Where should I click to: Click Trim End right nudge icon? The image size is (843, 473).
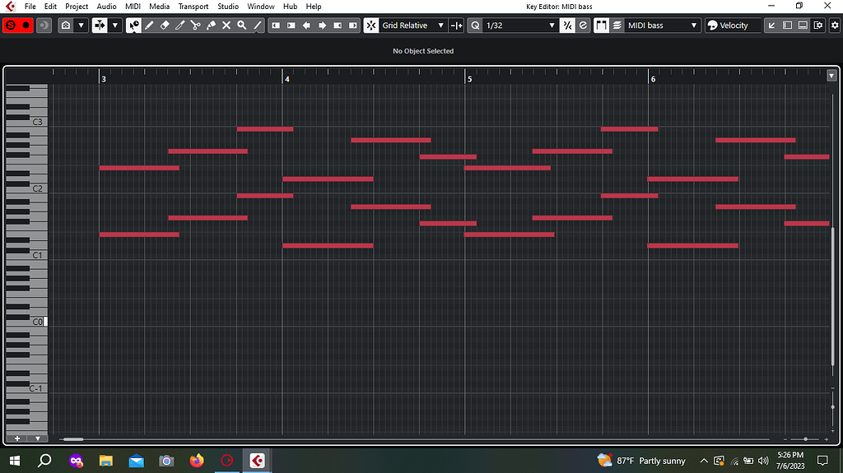[x=352, y=26]
